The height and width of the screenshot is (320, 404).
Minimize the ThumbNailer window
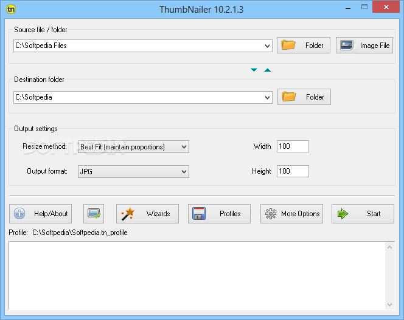click(348, 8)
